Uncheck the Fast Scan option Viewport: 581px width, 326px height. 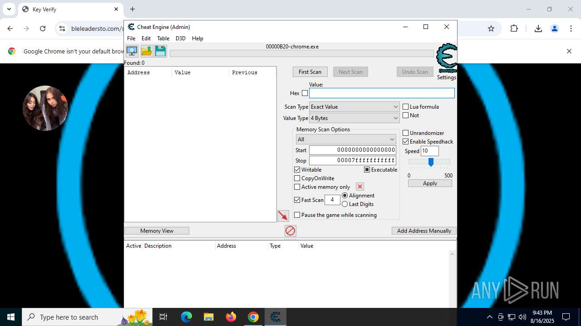point(297,200)
